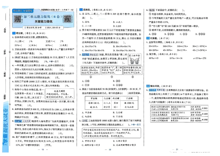Choose option C. 两种方案一样多

pyautogui.click(x=91, y=145)
